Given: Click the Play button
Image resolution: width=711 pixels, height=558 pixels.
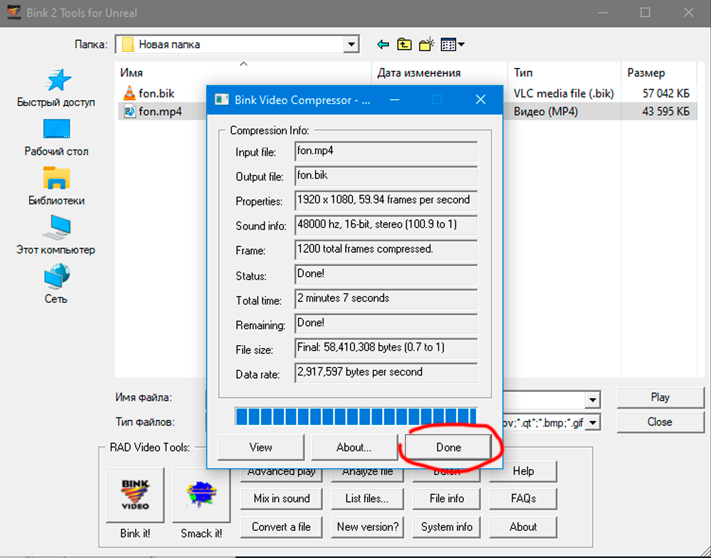Looking at the screenshot, I should pyautogui.click(x=660, y=397).
